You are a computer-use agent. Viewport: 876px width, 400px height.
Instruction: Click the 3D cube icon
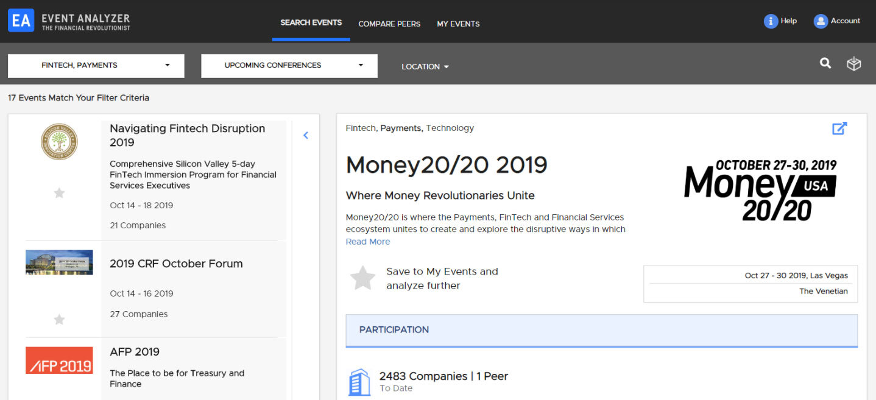[x=854, y=63]
